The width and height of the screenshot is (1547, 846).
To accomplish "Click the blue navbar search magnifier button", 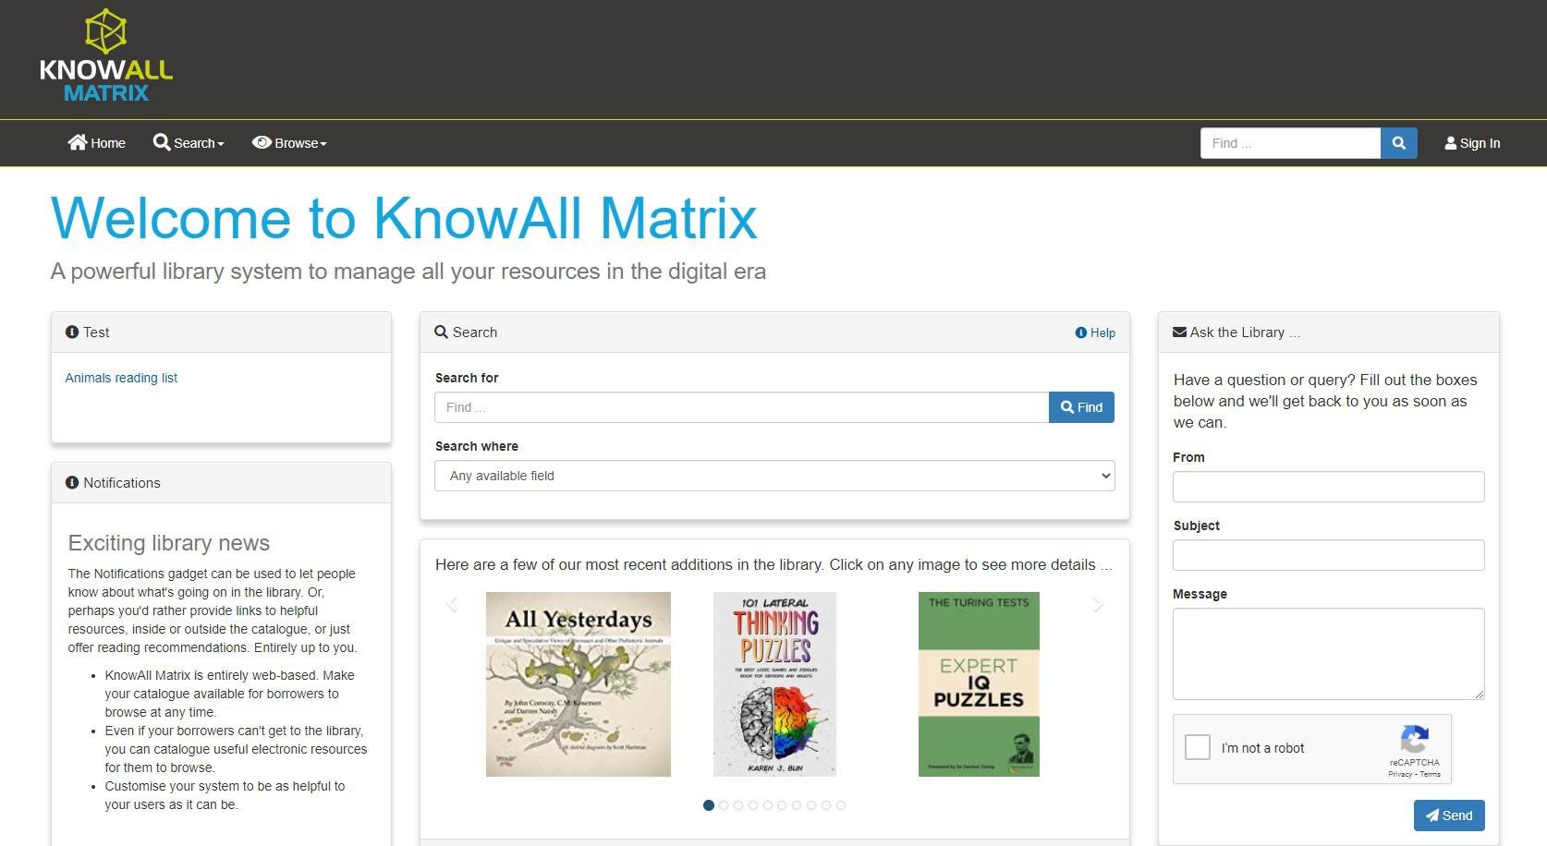I will [x=1399, y=143].
